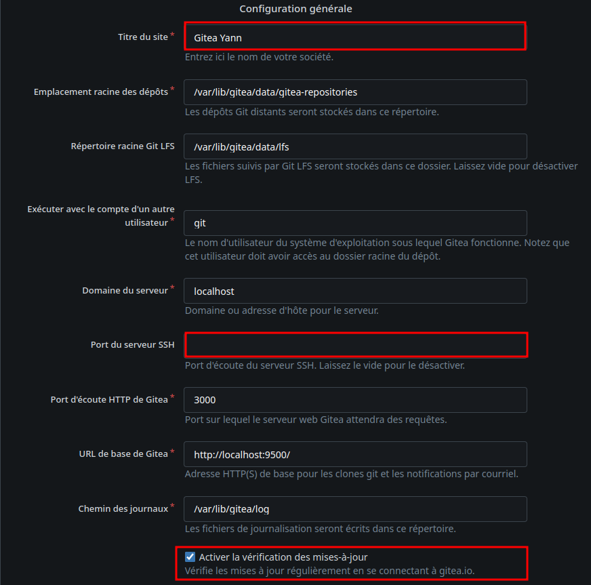Click the Chemin des journaux input field

pyautogui.click(x=355, y=509)
